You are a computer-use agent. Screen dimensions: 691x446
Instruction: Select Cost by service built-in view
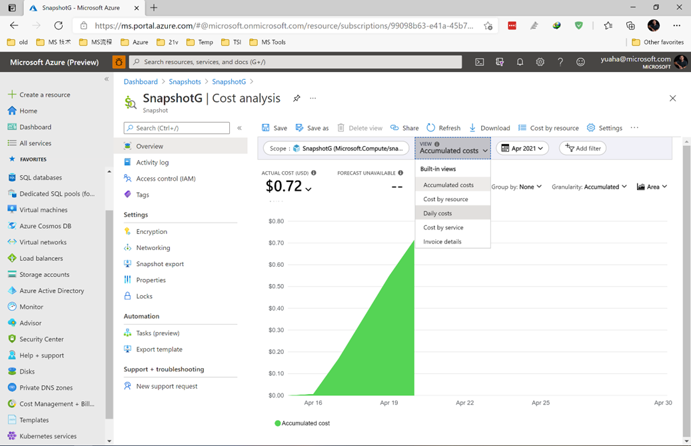click(x=452, y=227)
